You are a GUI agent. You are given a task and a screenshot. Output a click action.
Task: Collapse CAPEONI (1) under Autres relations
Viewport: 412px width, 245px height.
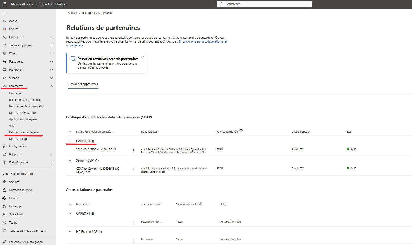click(x=70, y=214)
